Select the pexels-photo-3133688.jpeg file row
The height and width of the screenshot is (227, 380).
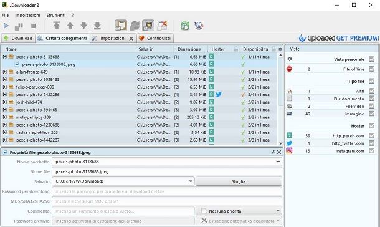(140, 64)
